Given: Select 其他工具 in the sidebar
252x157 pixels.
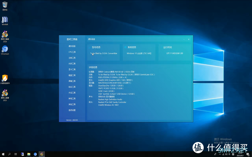Looking at the screenshot, I should (x=72, y=104).
